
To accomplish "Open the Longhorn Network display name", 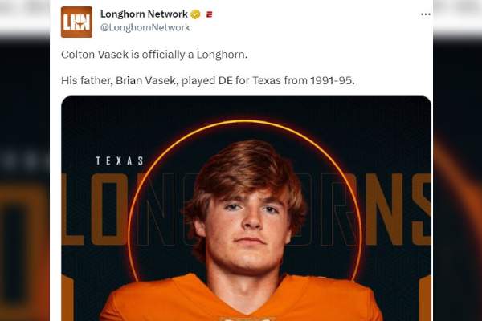I will click(144, 14).
